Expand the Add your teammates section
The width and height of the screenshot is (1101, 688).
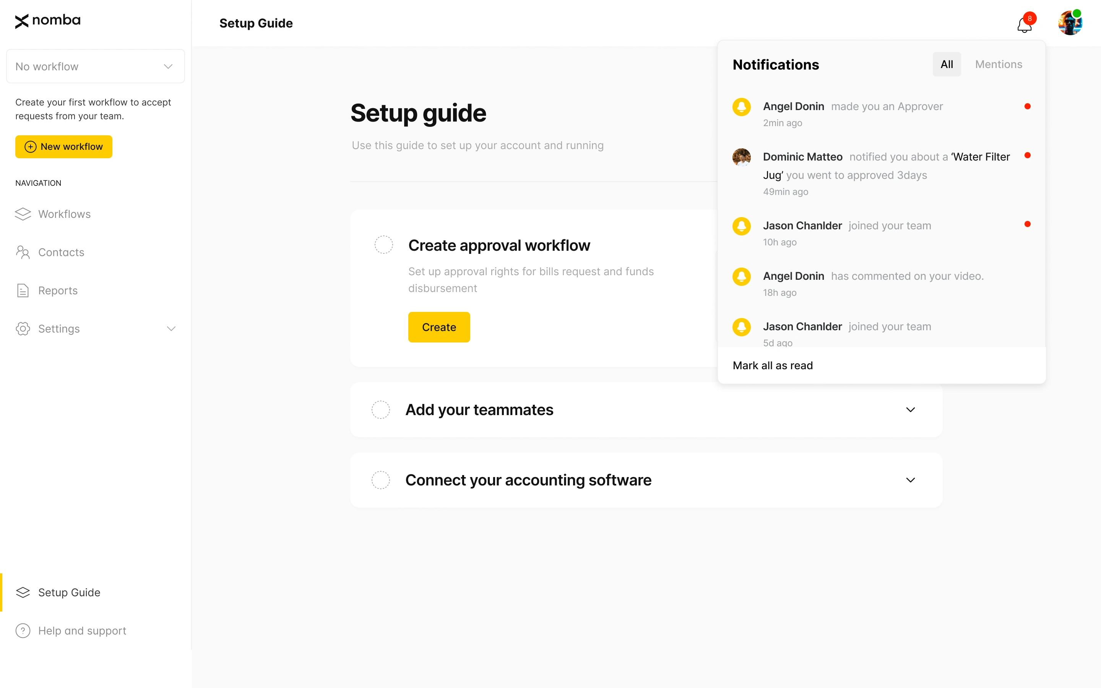coord(910,409)
